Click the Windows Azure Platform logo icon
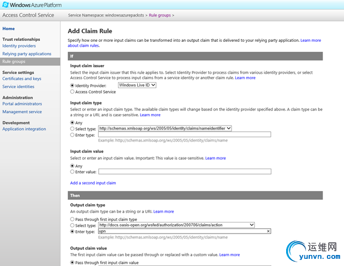This screenshot has width=344, height=266. point(6,4)
